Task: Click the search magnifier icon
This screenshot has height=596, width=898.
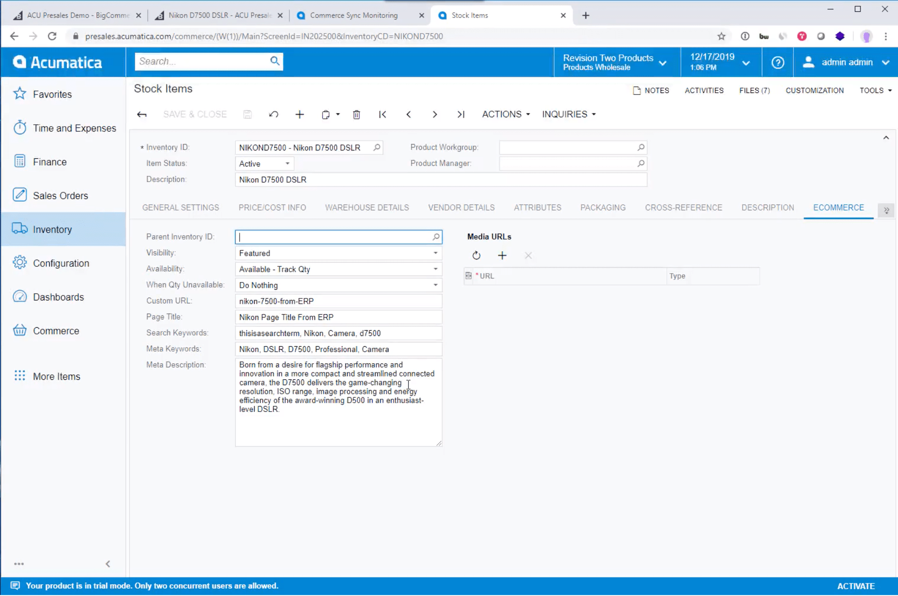Action: tap(275, 61)
